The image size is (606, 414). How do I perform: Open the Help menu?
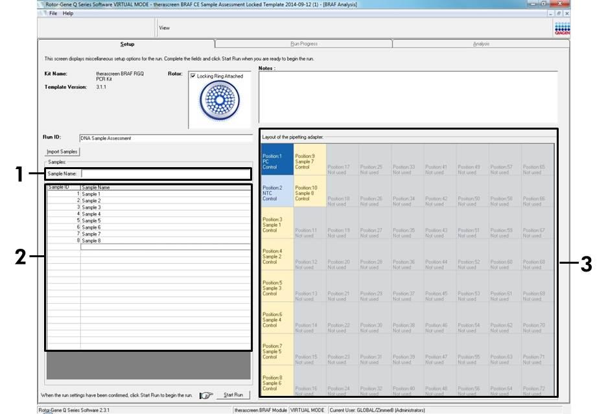click(x=67, y=13)
